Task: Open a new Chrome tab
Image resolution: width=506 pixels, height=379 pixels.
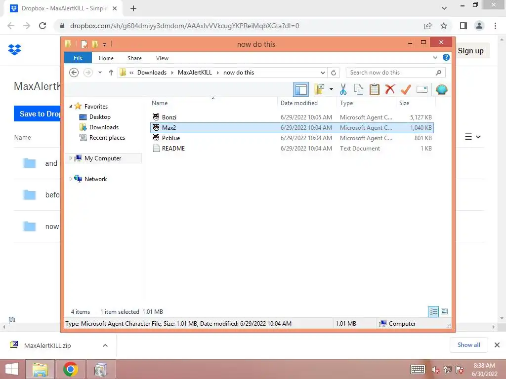Action: [133, 8]
